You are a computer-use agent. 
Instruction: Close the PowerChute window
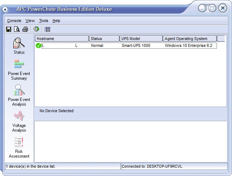(223, 8)
